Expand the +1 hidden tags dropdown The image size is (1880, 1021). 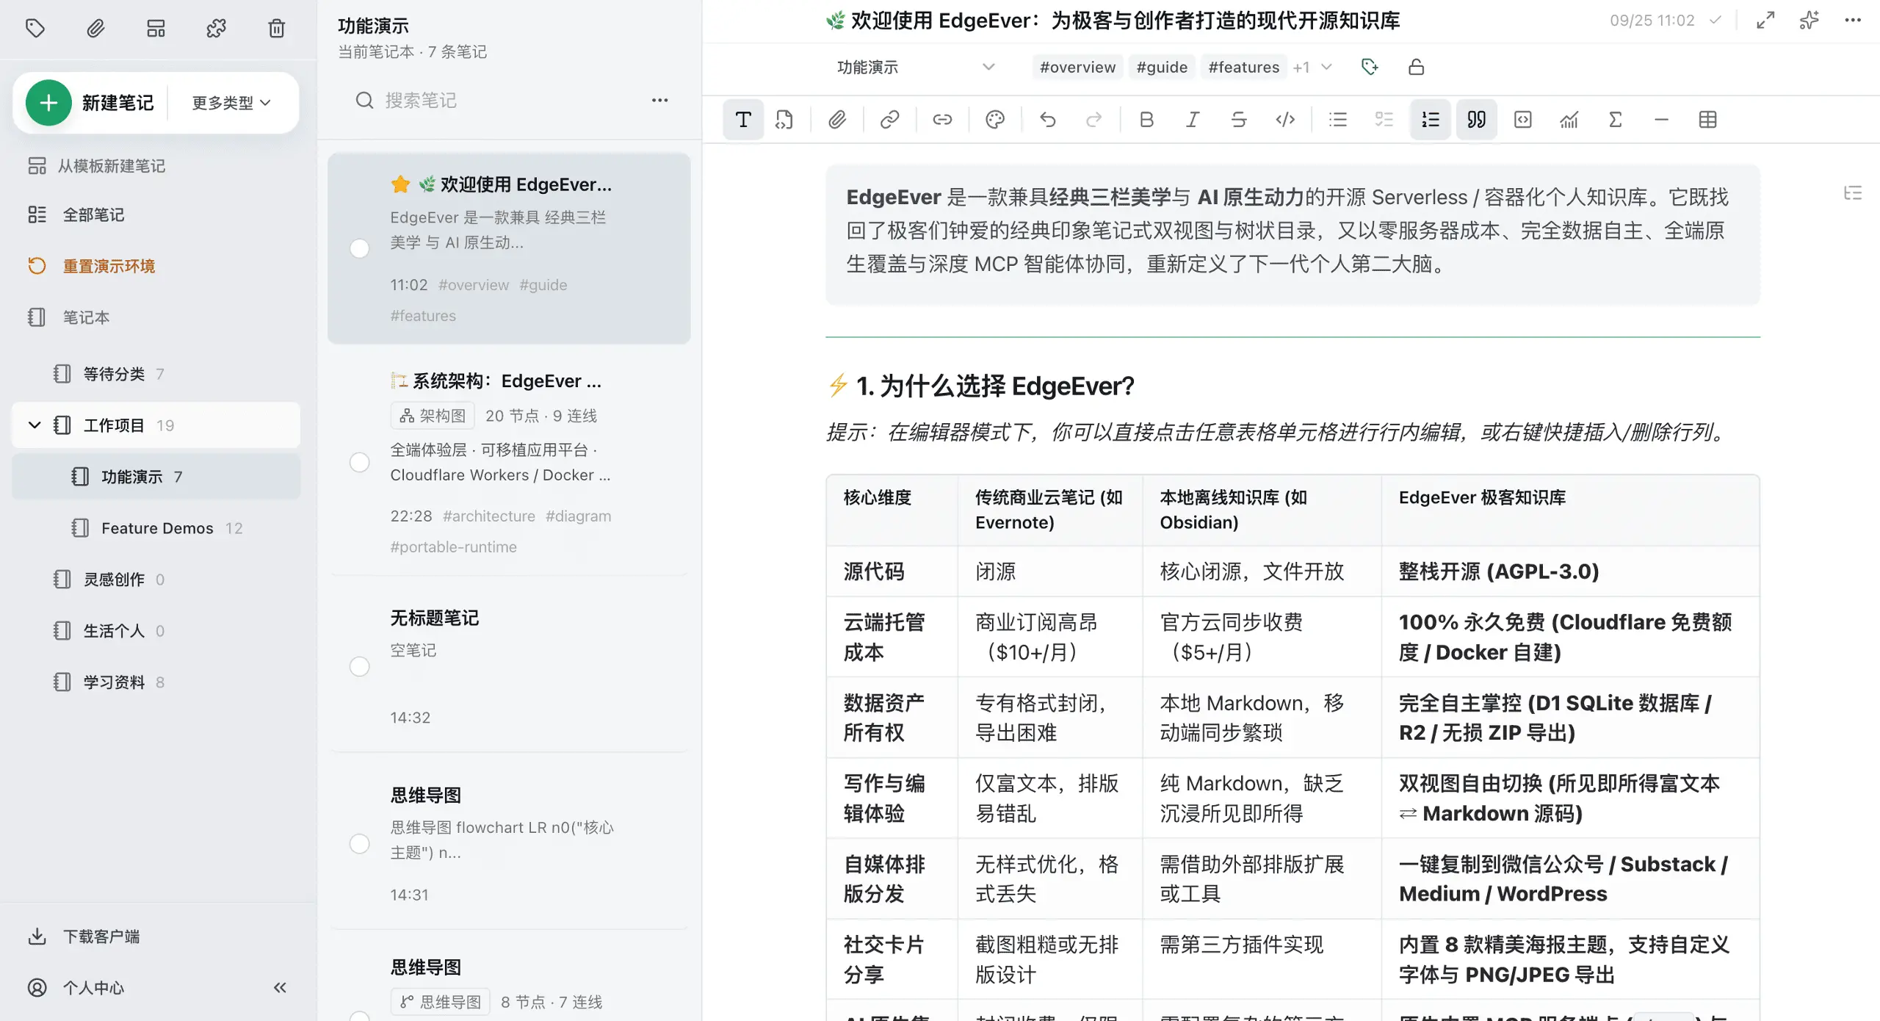[x=1312, y=67]
